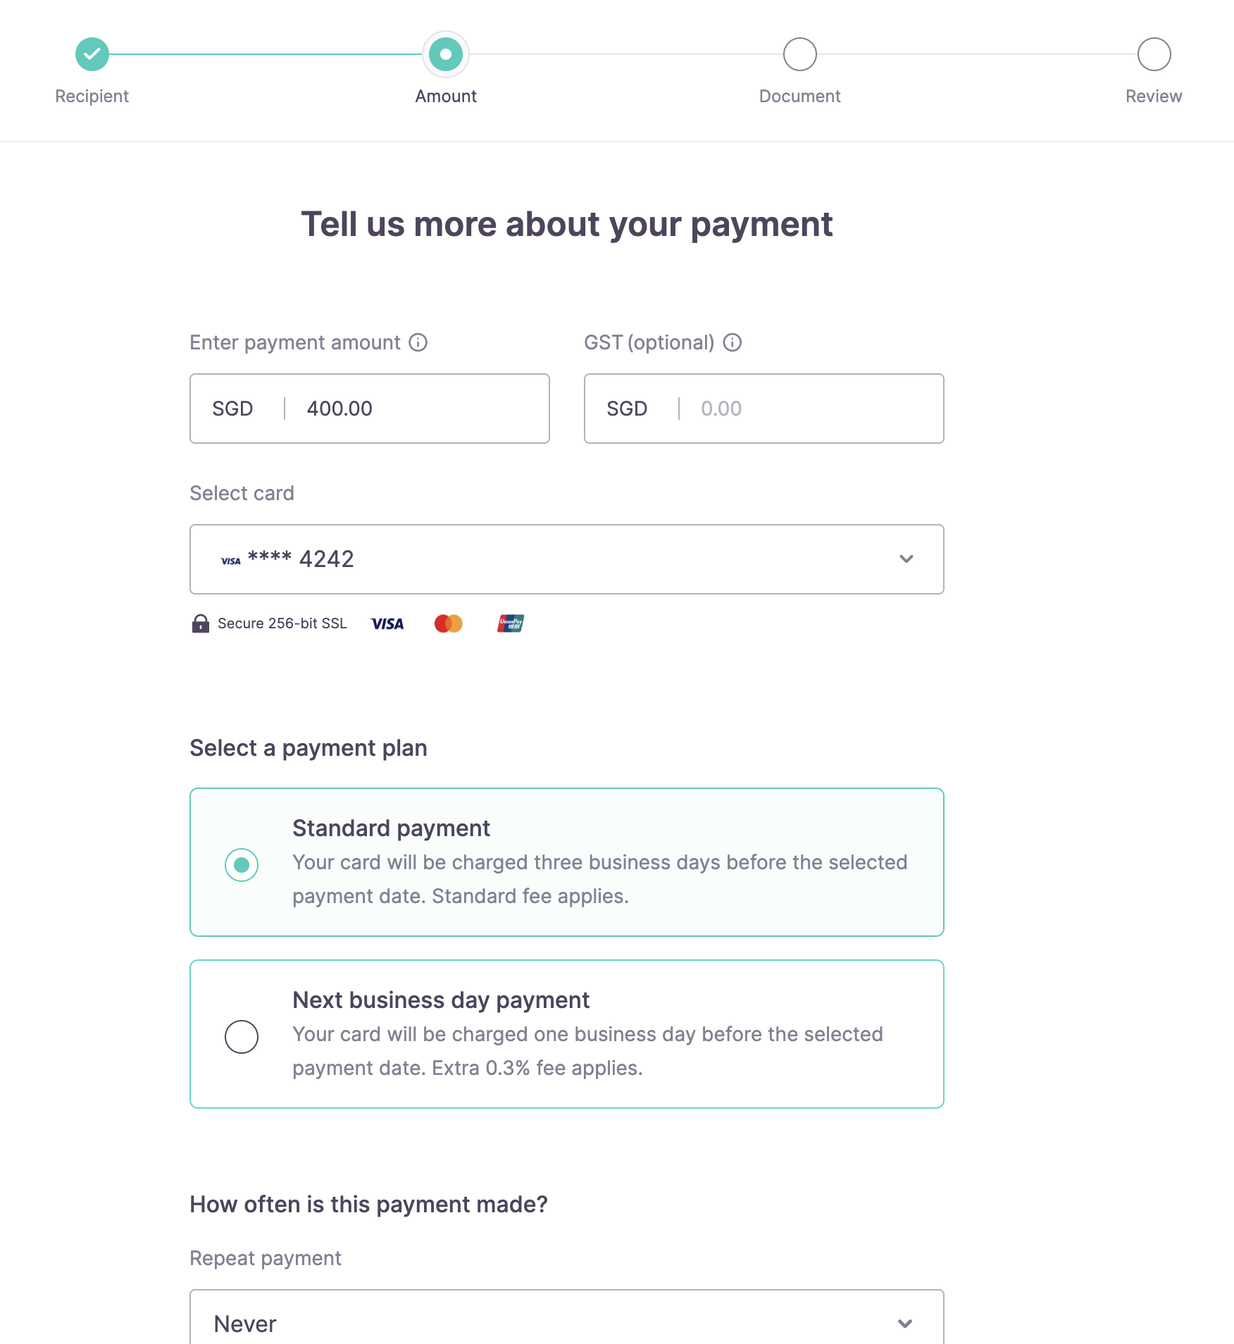Return to the Recipient step label
This screenshot has width=1234, height=1344.
pos(92,96)
